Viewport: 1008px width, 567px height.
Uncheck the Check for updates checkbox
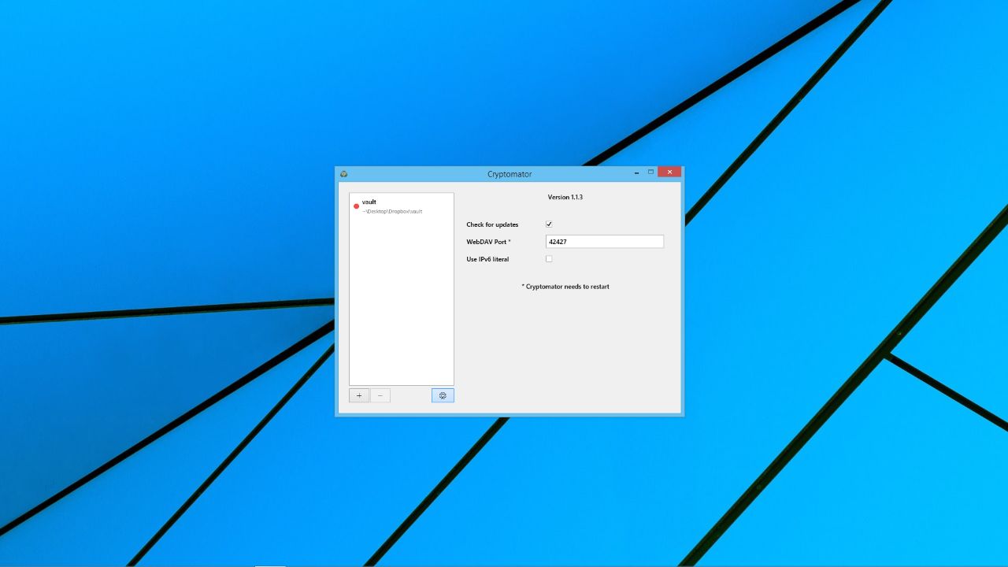click(x=549, y=224)
